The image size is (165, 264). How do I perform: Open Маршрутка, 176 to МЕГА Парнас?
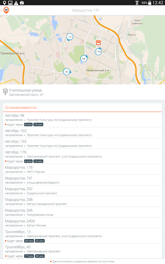tap(82, 169)
